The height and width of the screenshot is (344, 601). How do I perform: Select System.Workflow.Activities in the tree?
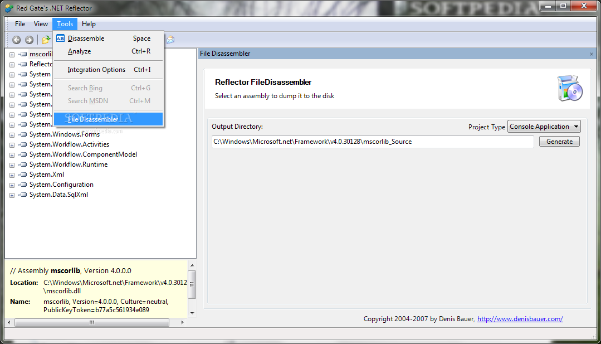[69, 144]
